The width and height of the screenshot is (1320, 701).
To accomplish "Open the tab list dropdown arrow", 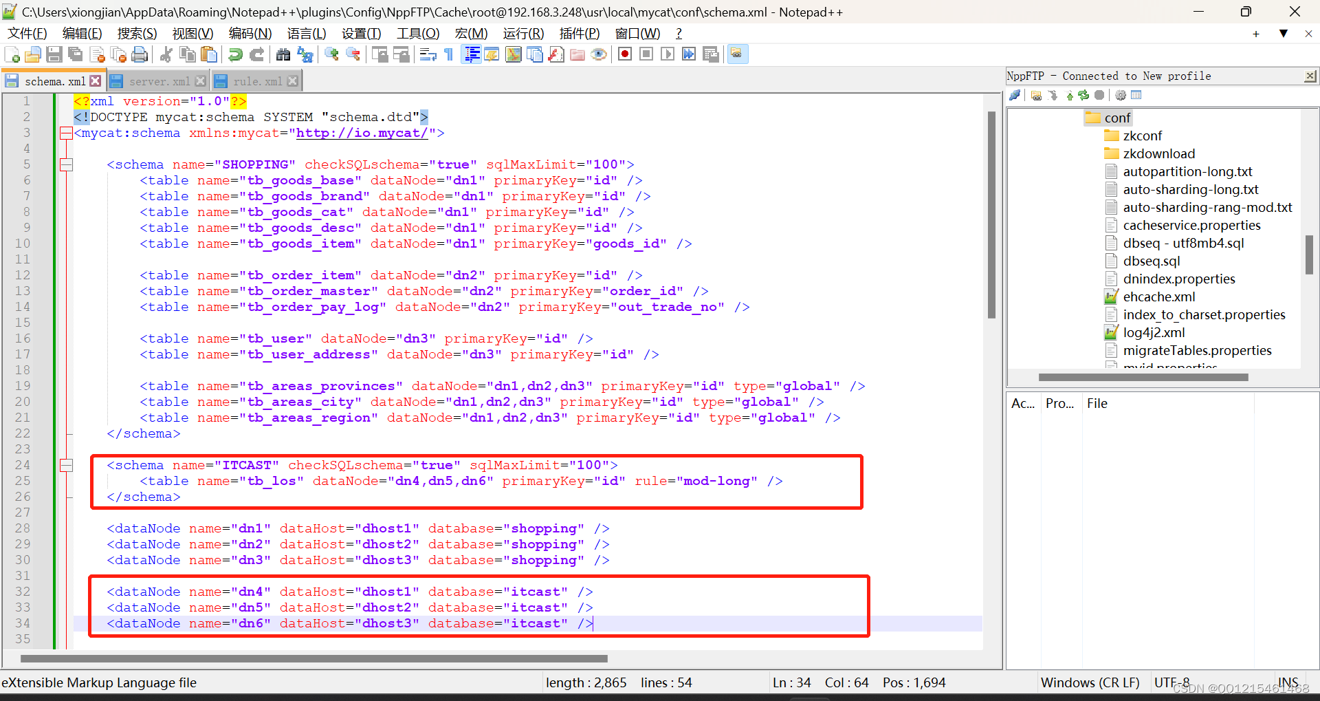I will [1283, 34].
